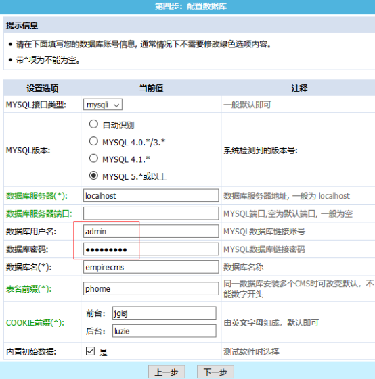375x379 pixels.
Task: Click the database username admin field
Action: pyautogui.click(x=151, y=231)
